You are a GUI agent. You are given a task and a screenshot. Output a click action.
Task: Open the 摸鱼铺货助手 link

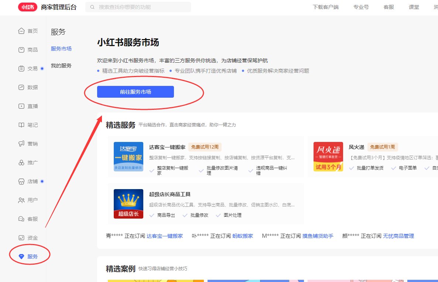[318, 236]
